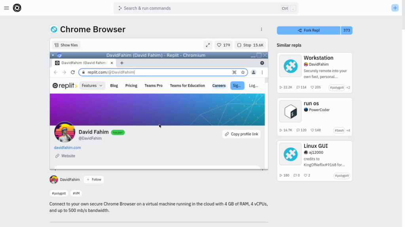Expand the Features dropdown menu

point(92,86)
